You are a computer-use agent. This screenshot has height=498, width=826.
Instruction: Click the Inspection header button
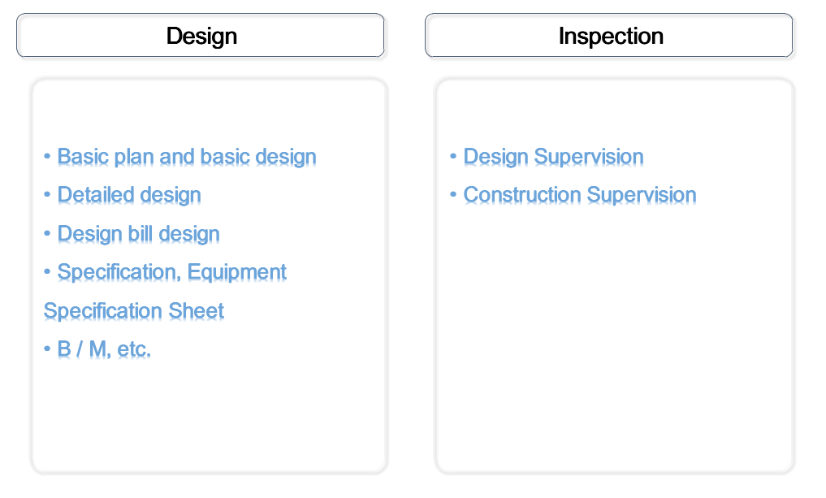coord(609,36)
